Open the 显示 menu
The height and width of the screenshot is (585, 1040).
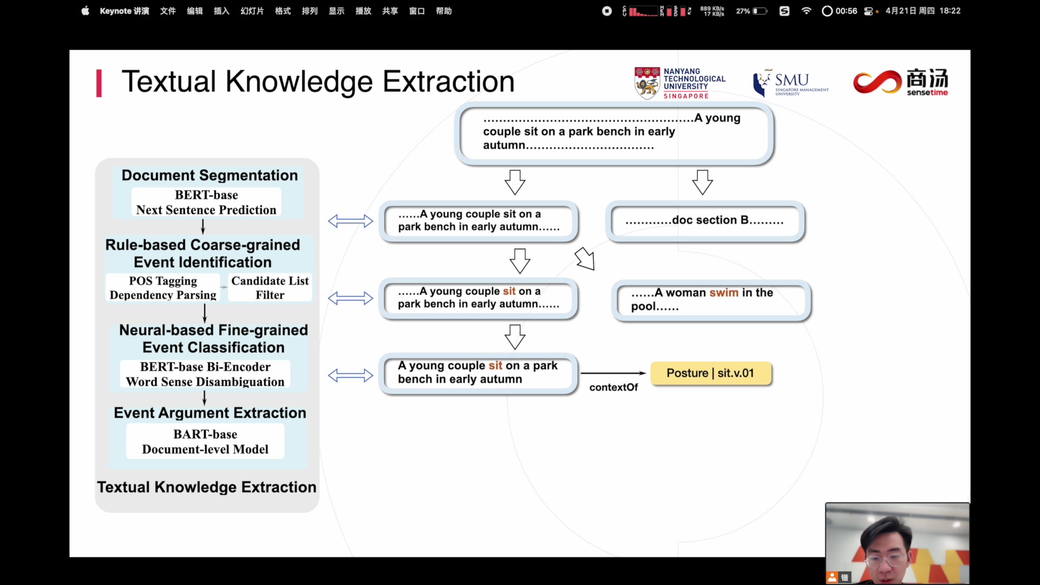[336, 11]
